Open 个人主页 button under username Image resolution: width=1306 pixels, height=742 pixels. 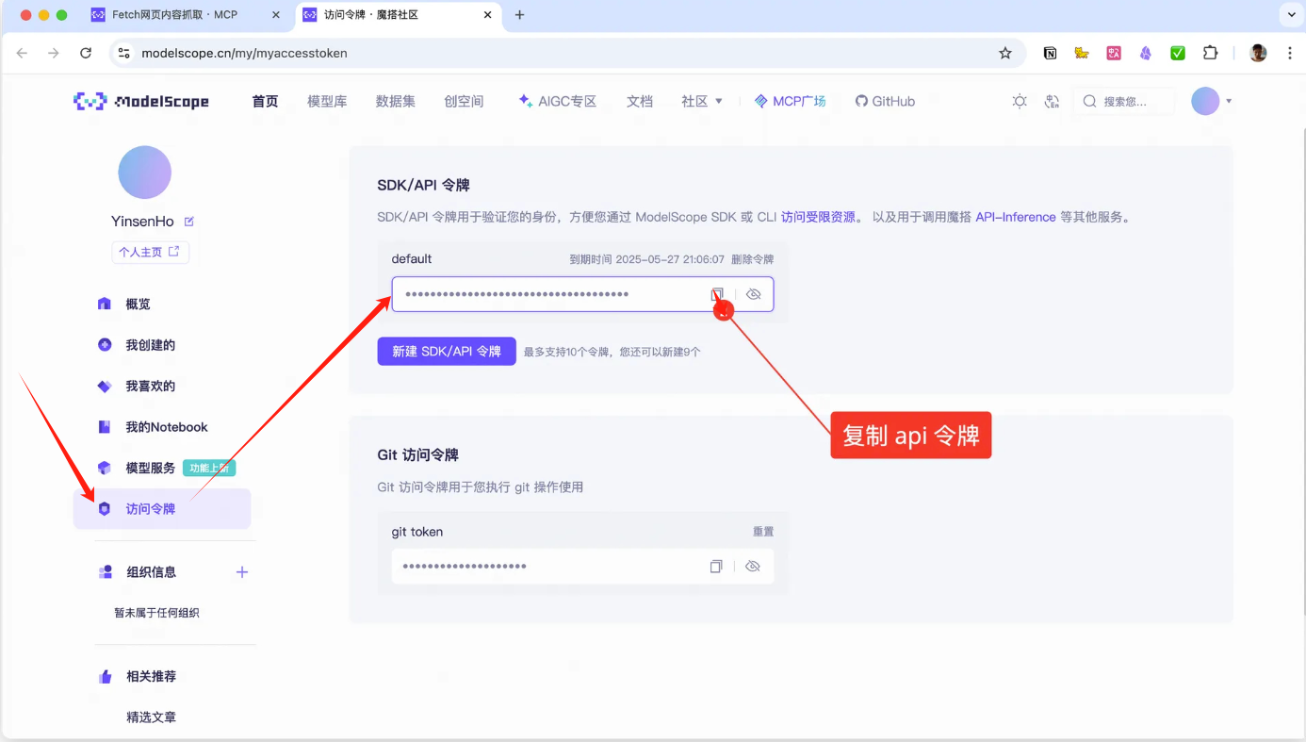pyautogui.click(x=150, y=252)
